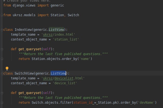Click self parameter in IndexView get_queryset
Image resolution: width=163 pixels, height=108 pixels.
click(x=47, y=49)
